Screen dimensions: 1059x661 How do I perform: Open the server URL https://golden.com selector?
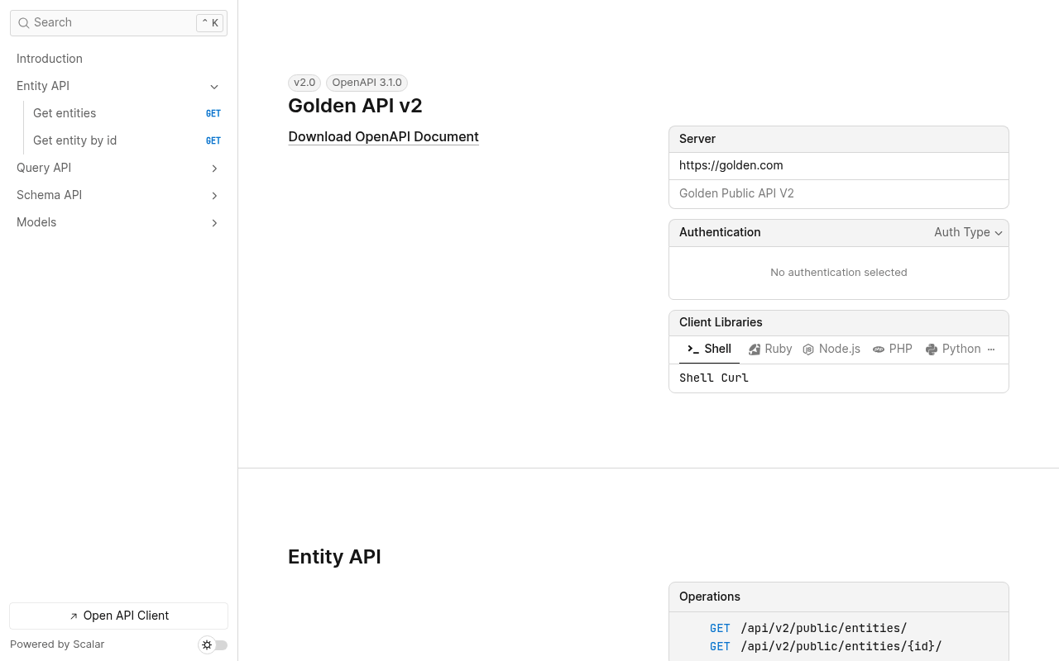click(x=839, y=166)
